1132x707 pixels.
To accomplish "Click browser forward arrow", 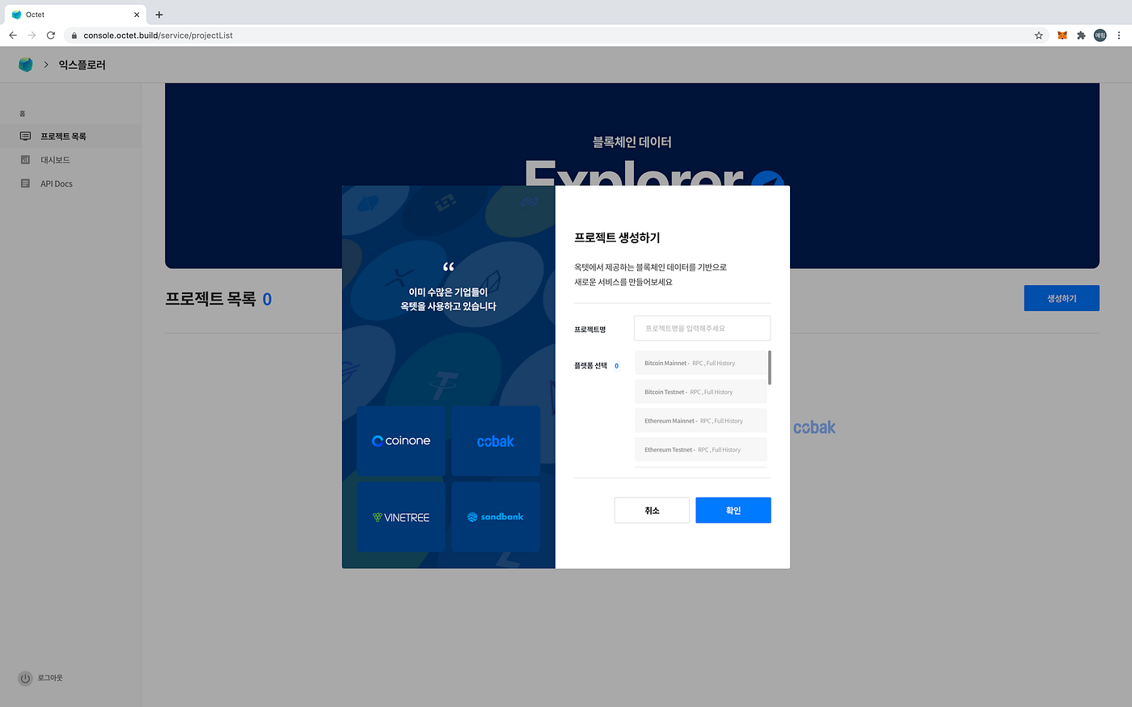I will (x=32, y=36).
